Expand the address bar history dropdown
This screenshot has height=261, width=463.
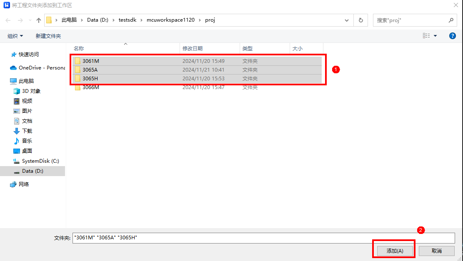347,20
